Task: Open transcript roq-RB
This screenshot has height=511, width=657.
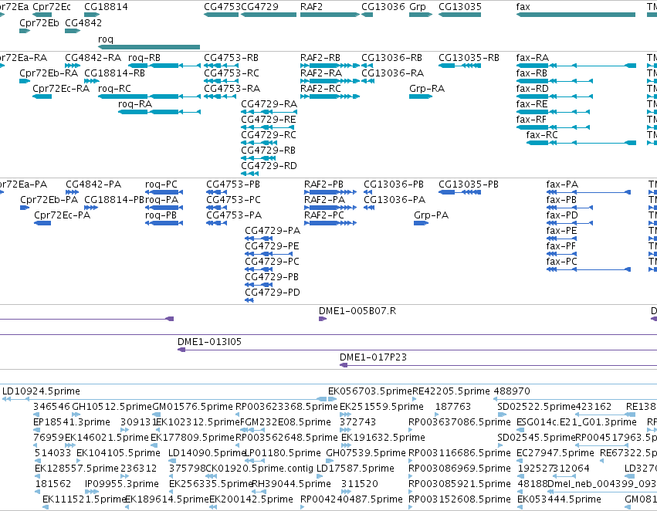Action: pyautogui.click(x=144, y=58)
